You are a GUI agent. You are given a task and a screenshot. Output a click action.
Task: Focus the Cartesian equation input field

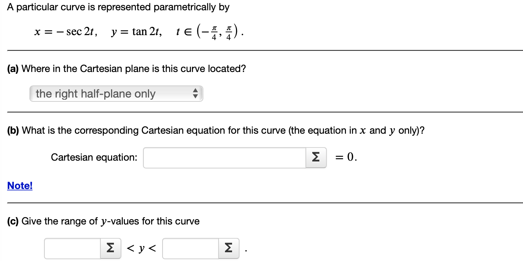[x=225, y=157]
